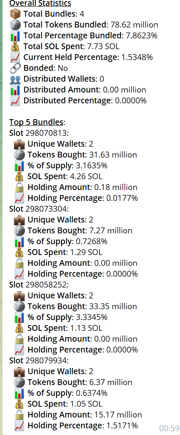Click the Overall Statistics heading
Viewport: 180px width, 435px height.
click(x=40, y=3)
